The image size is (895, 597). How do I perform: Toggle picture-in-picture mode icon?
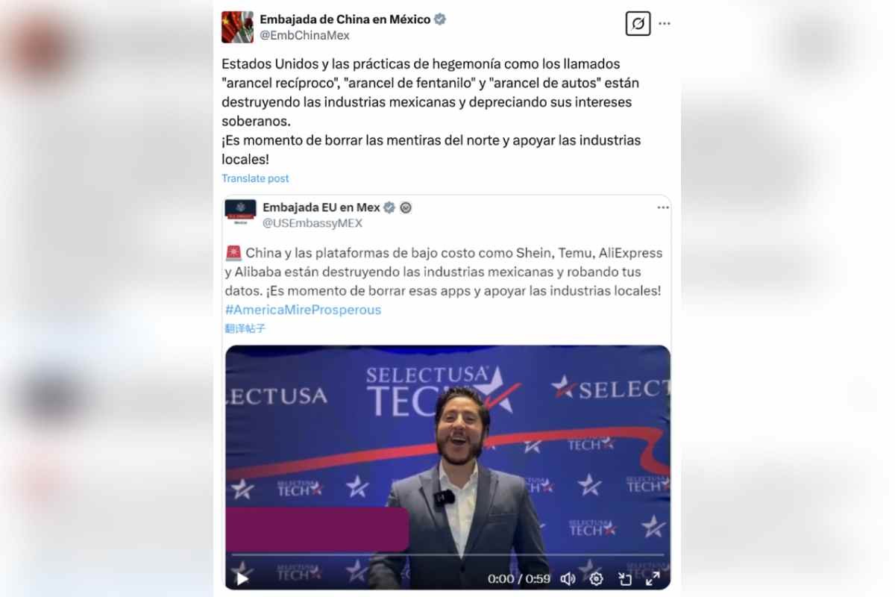click(x=625, y=578)
